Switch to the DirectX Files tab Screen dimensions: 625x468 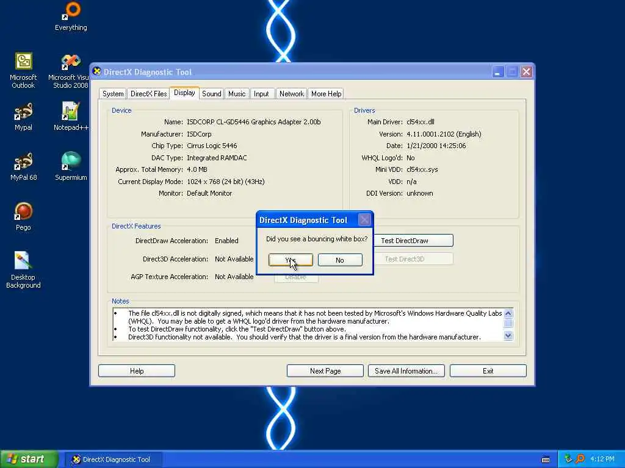coord(148,94)
